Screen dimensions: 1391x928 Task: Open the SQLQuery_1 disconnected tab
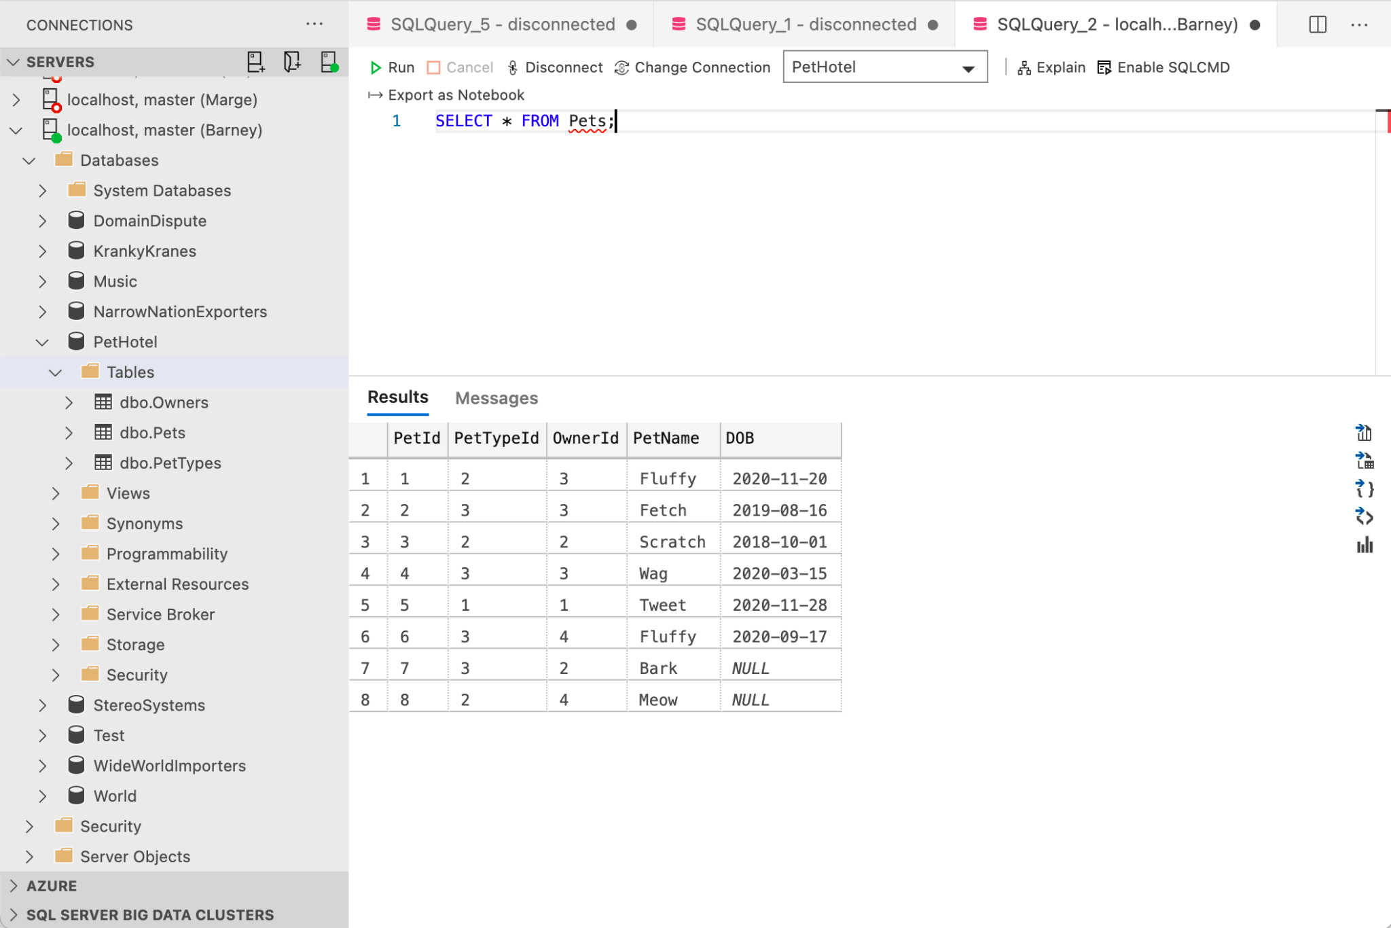(805, 24)
